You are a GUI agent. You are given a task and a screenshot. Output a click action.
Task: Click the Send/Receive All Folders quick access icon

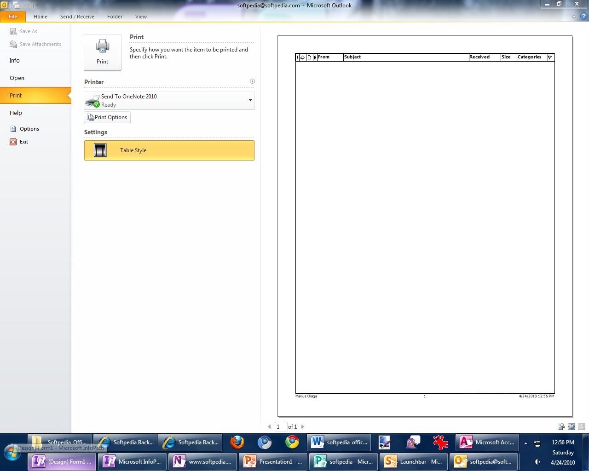click(x=17, y=6)
